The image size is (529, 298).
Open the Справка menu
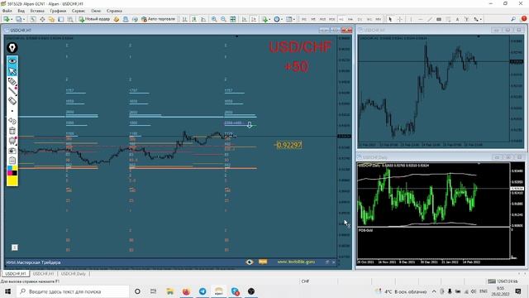114,11
